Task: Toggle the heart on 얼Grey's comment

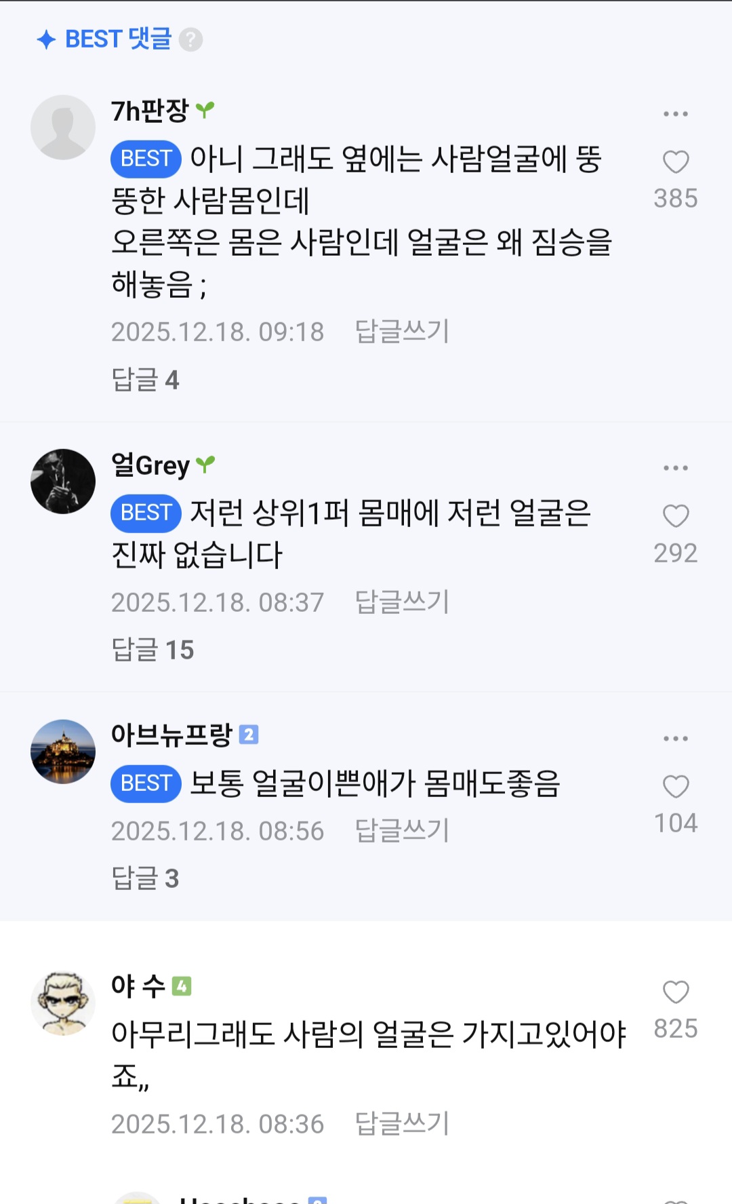Action: click(675, 516)
